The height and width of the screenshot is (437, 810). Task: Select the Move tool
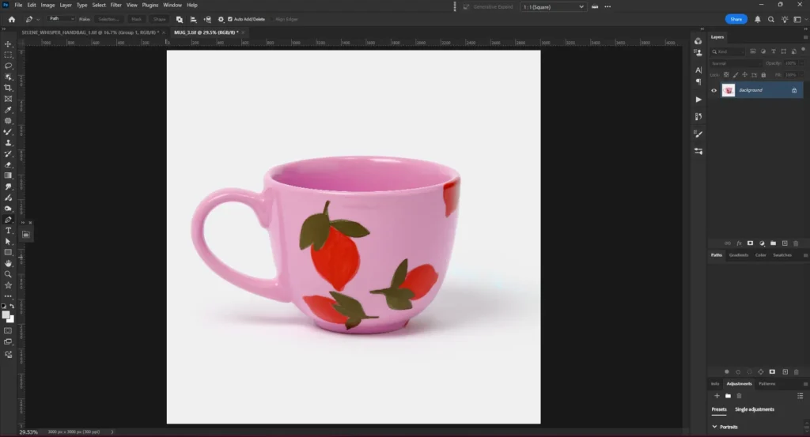tap(8, 44)
